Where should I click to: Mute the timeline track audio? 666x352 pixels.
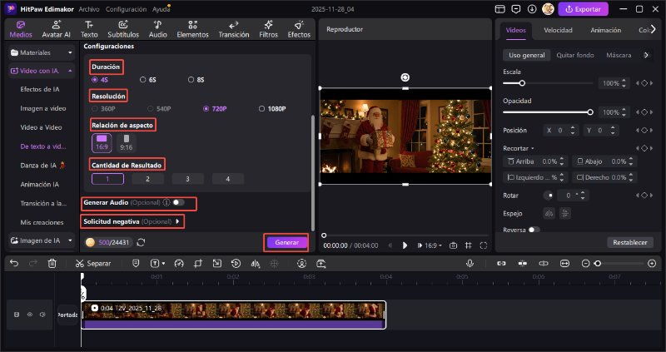[x=42, y=315]
